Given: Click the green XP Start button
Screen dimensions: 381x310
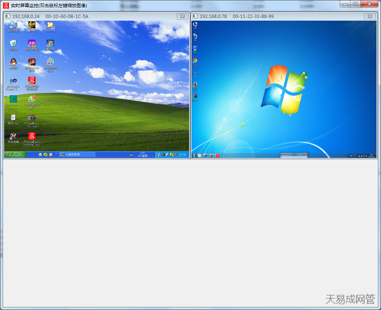Looking at the screenshot, I should click(15, 155).
